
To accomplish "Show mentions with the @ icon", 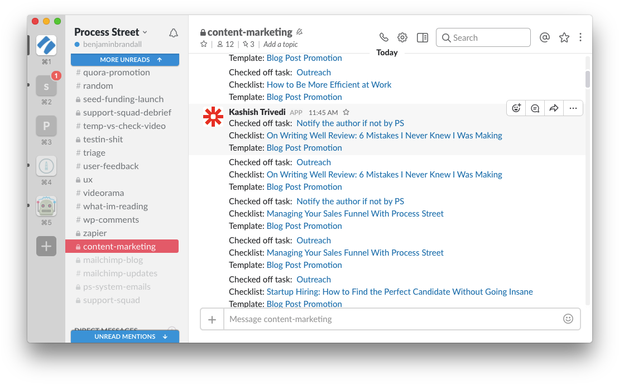I will 545,37.
